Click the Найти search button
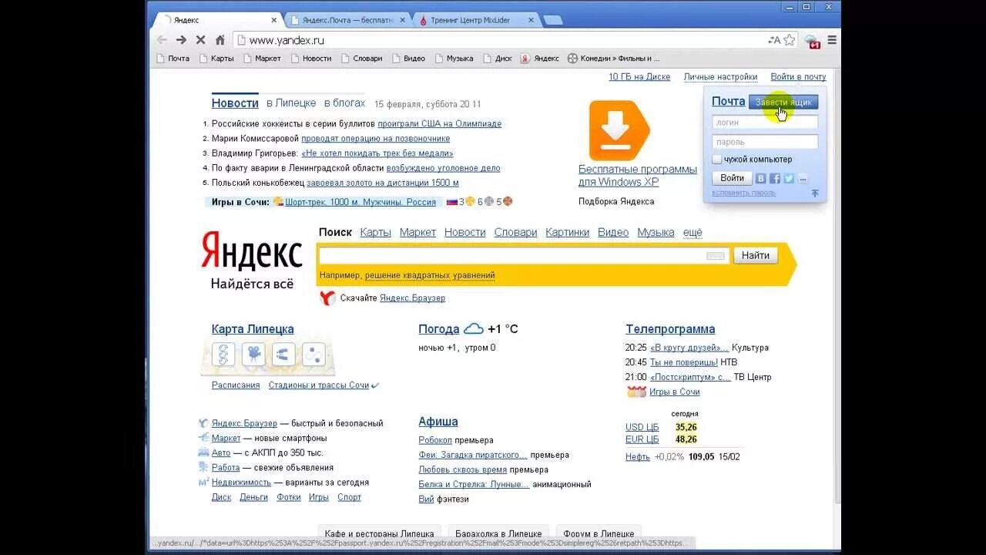986x555 pixels. (756, 255)
